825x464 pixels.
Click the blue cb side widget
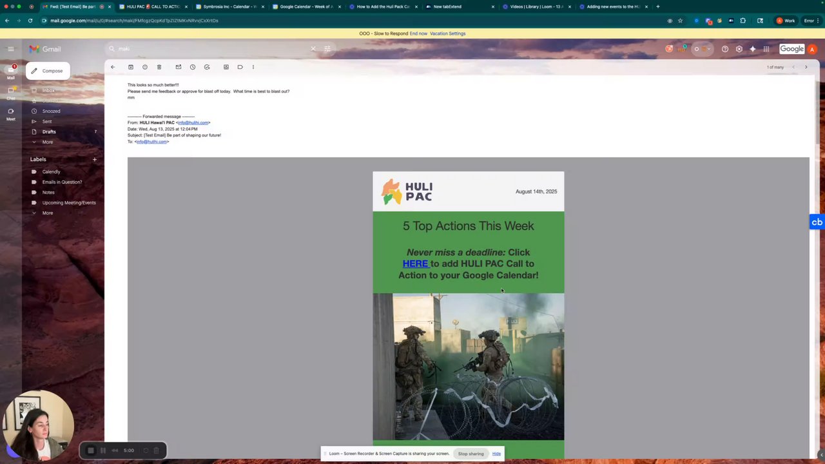click(817, 222)
